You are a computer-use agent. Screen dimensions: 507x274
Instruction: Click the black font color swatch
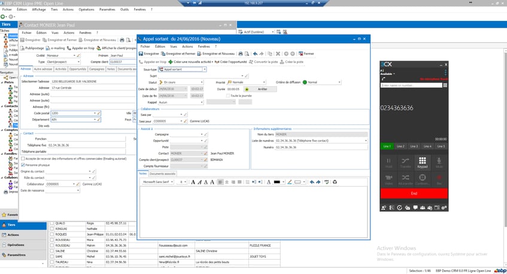(x=277, y=182)
